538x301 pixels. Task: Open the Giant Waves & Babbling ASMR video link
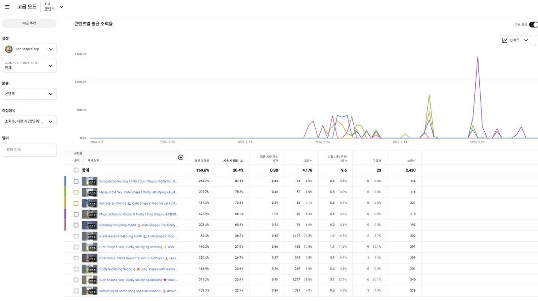coord(138,236)
